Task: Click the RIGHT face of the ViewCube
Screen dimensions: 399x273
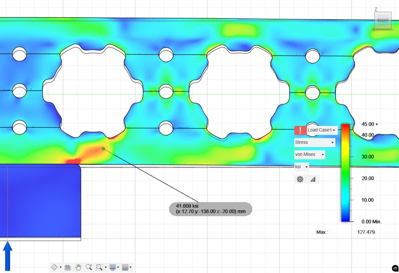Action: [383, 20]
